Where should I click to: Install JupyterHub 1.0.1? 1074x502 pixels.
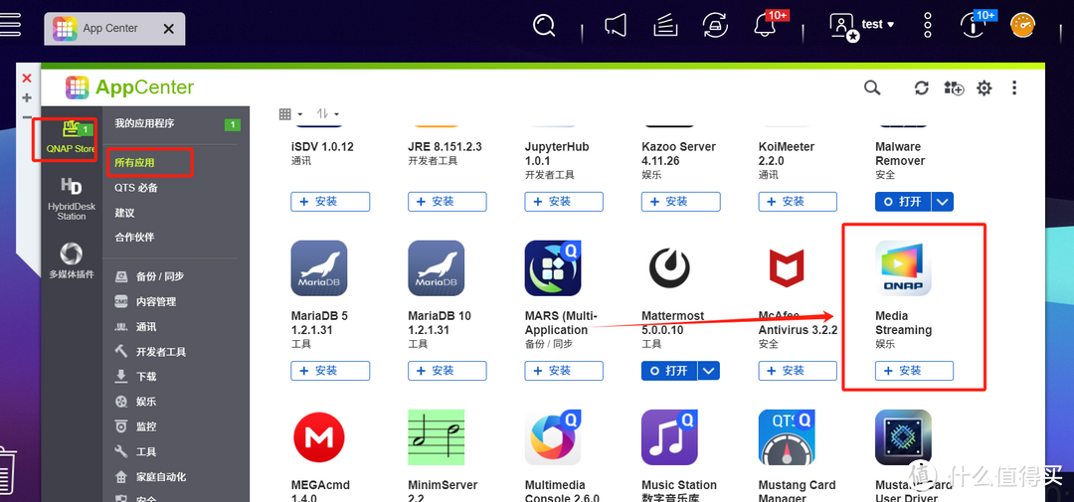coord(564,202)
